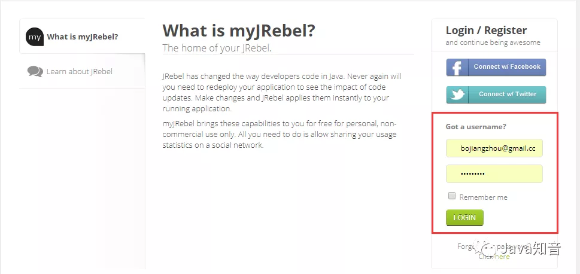Focus the email username input field
Viewport: 580px width, 274px height.
pos(494,148)
